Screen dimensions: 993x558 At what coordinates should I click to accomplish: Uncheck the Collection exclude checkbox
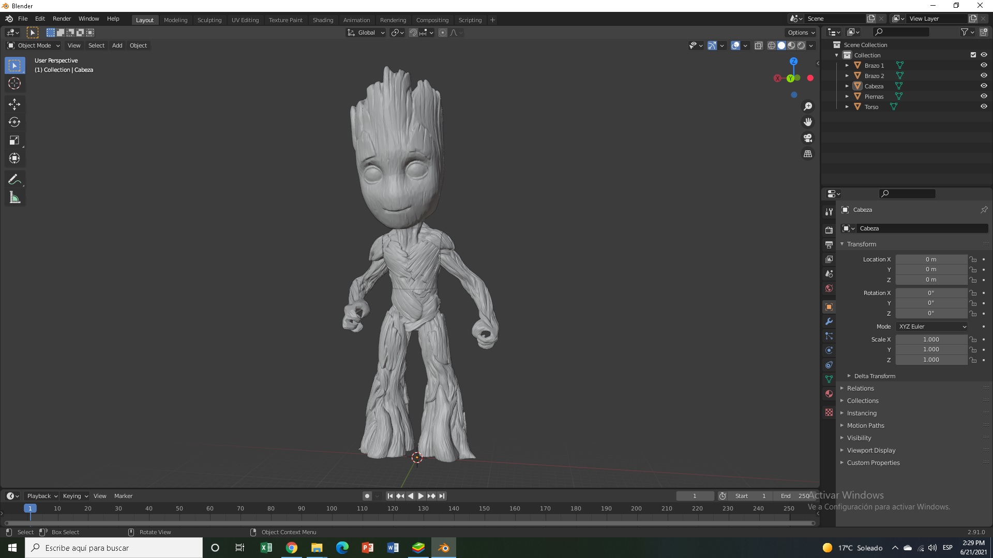click(x=973, y=55)
